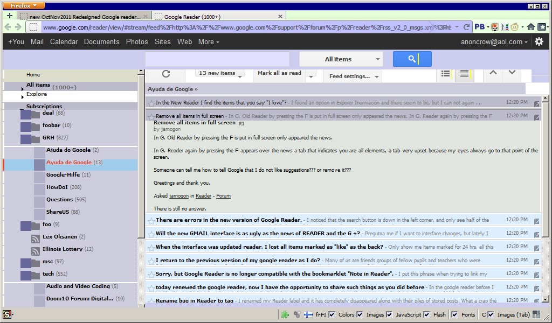Open 'Will the new GMAIL interface' item's external link icon
Image resolution: width=552 pixels, height=323 pixels.
(536, 234)
